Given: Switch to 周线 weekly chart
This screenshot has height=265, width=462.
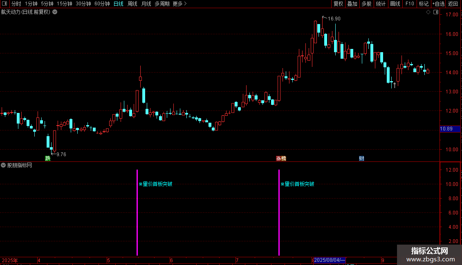Looking at the screenshot, I should (x=132, y=4).
